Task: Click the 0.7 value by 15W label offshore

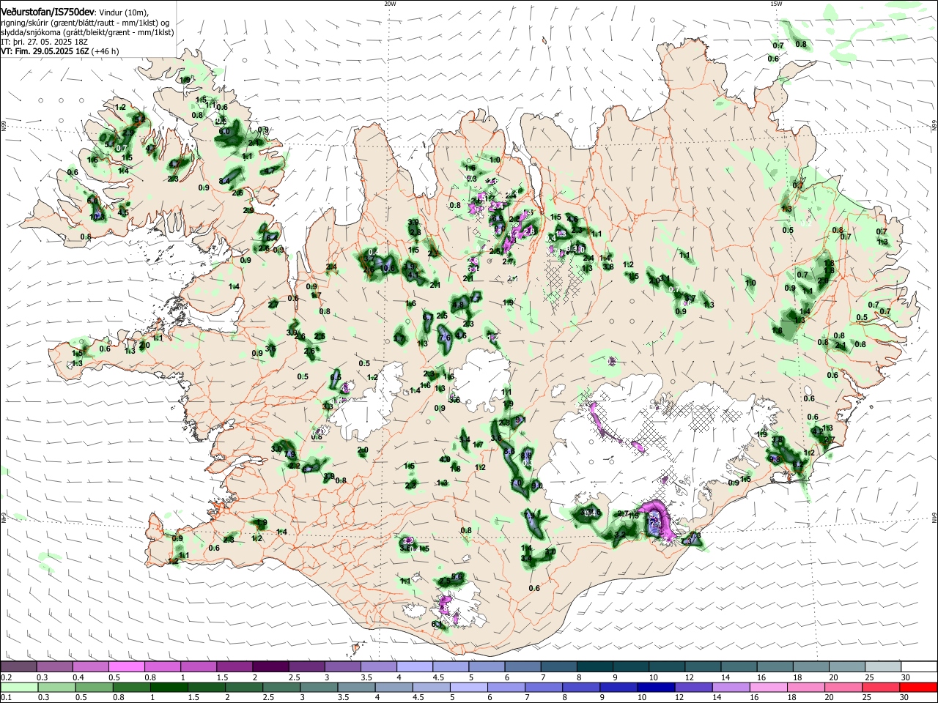Action: [x=778, y=45]
